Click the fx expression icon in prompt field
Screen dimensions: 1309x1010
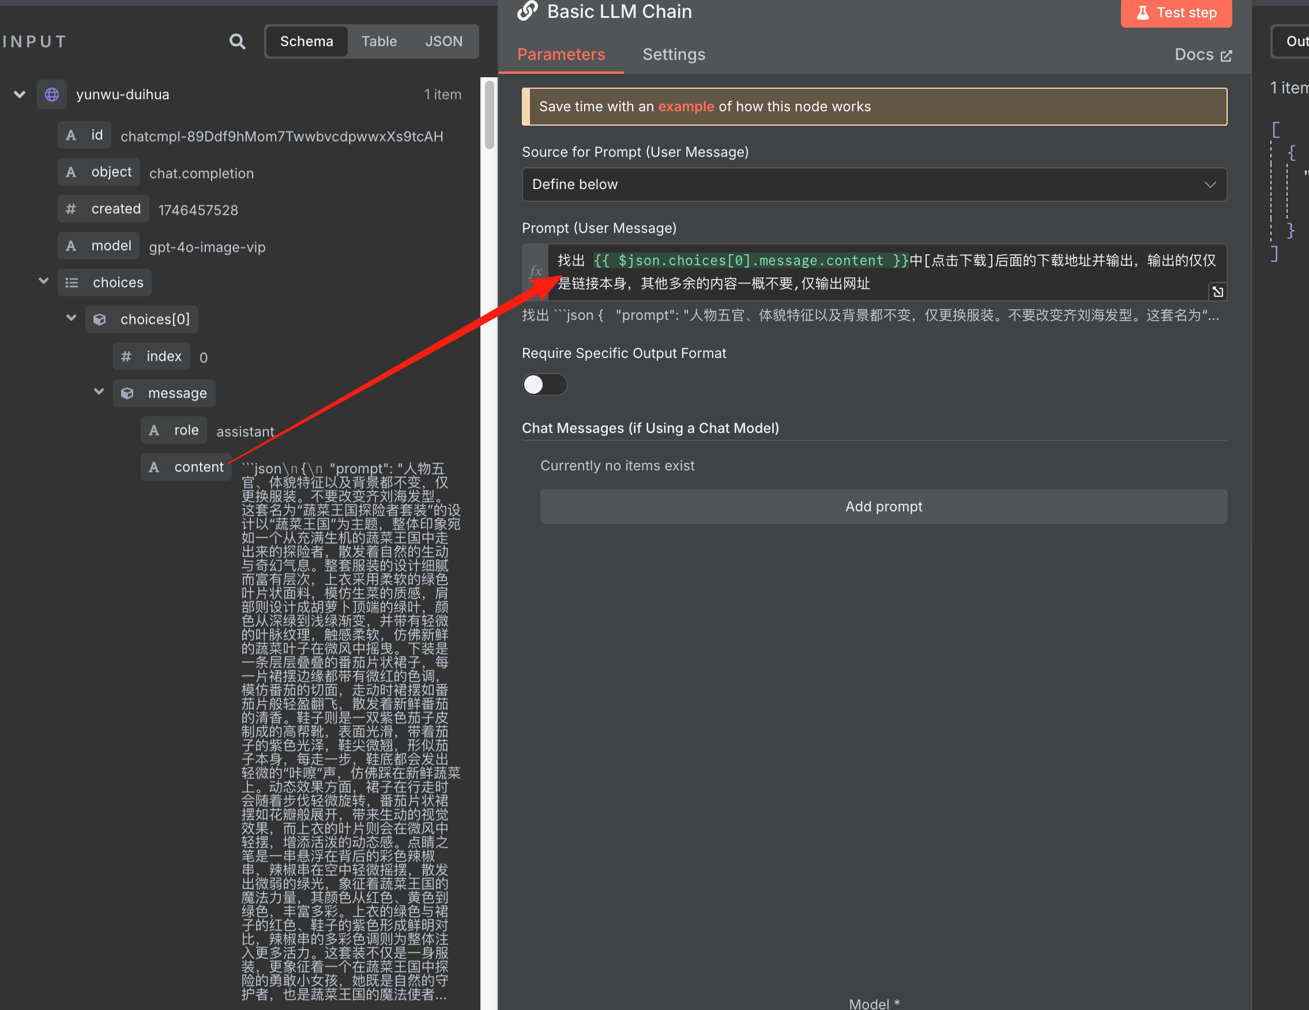[x=535, y=272]
